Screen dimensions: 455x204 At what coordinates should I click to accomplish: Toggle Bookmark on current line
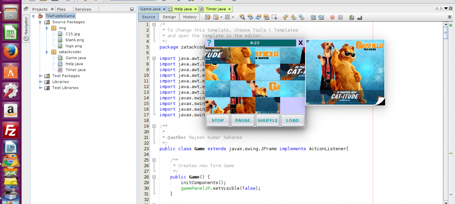point(301,17)
